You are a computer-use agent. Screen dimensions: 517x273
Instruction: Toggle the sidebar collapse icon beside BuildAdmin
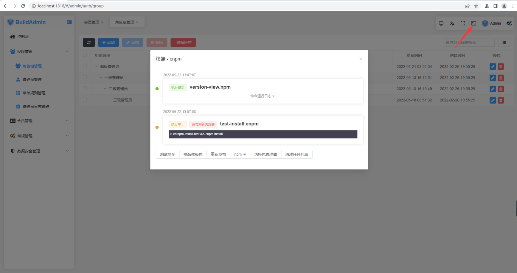(x=69, y=22)
